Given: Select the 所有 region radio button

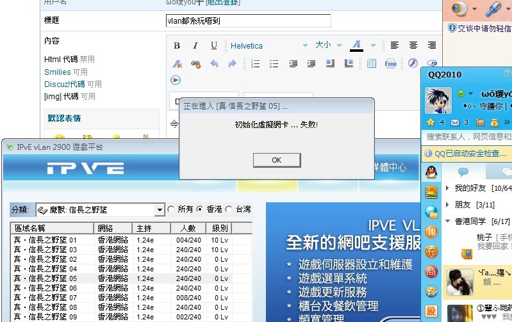Looking at the screenshot, I should tap(170, 209).
